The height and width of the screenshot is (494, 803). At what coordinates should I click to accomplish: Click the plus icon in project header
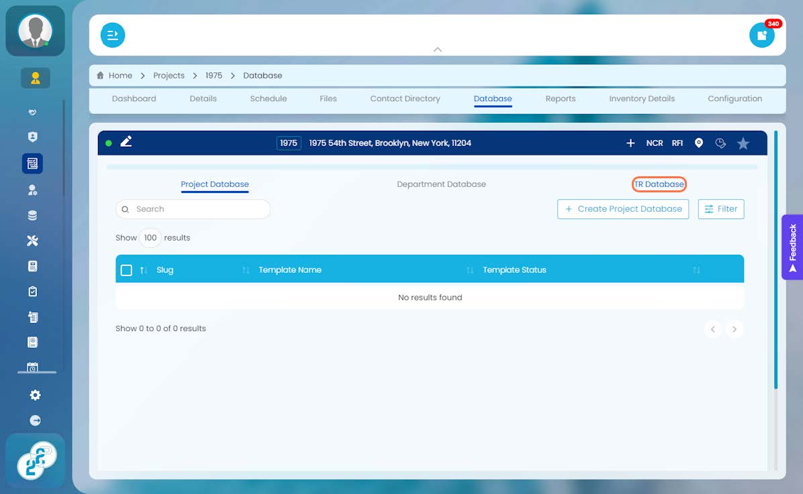(x=630, y=143)
